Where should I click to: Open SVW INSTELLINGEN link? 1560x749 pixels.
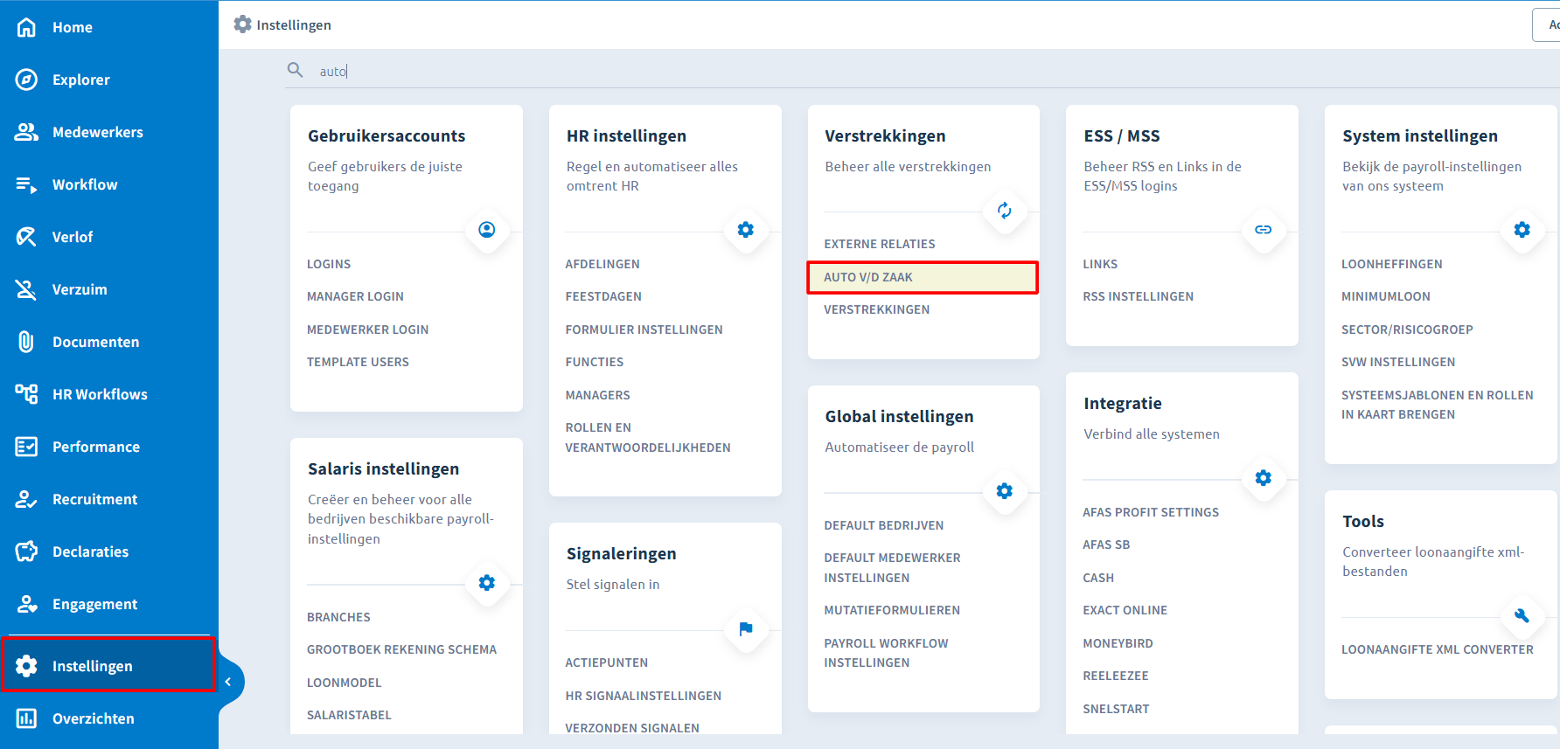pyautogui.click(x=1398, y=362)
